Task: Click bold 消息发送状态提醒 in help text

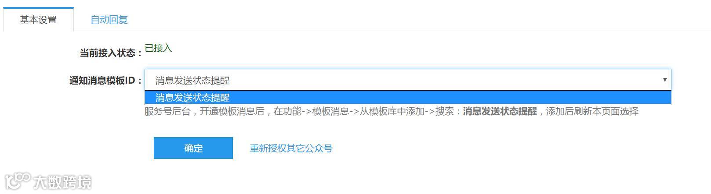Action: click(500, 111)
